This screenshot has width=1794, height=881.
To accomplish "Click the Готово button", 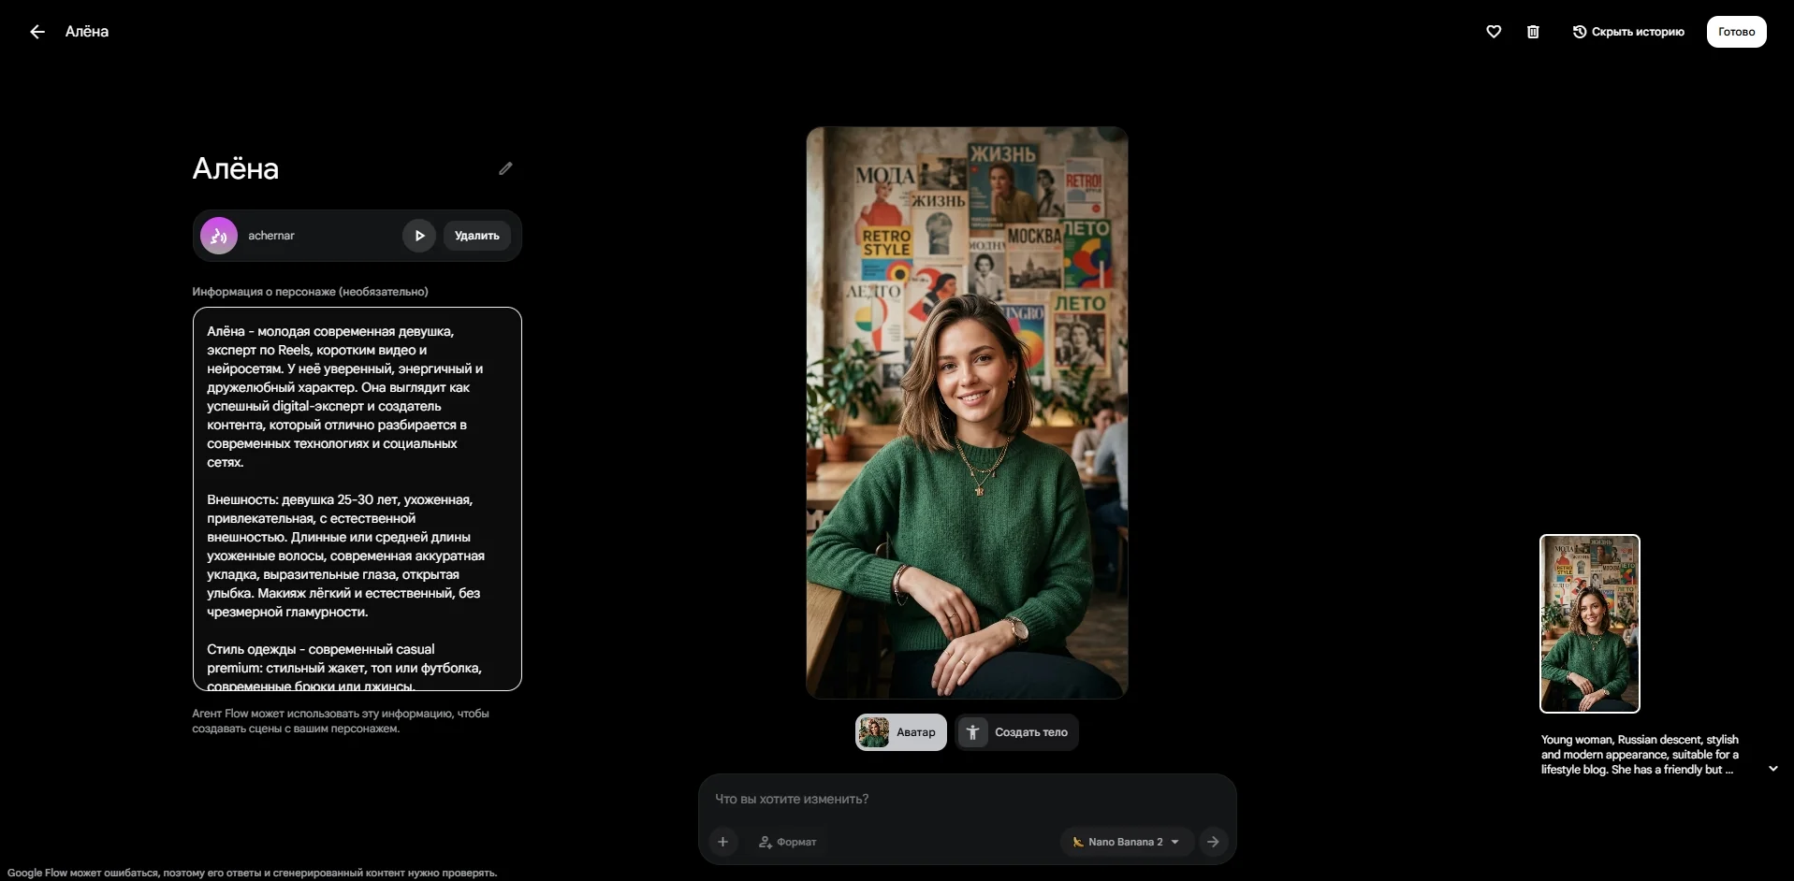I will click(x=1736, y=32).
